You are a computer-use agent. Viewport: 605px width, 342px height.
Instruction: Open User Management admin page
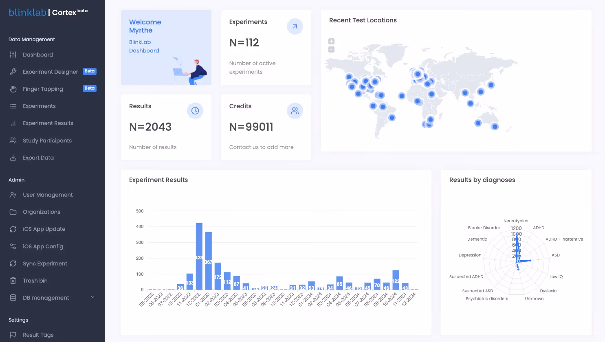click(x=48, y=195)
